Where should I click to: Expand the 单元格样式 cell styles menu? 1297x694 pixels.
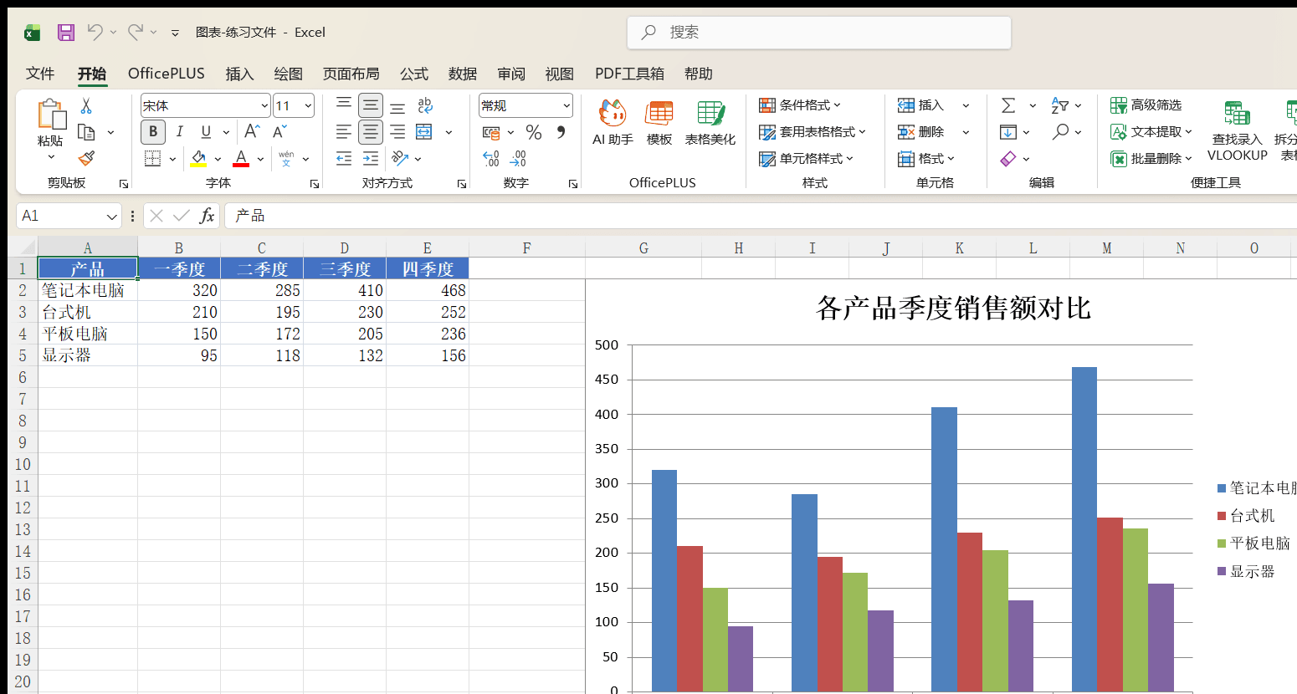click(806, 158)
